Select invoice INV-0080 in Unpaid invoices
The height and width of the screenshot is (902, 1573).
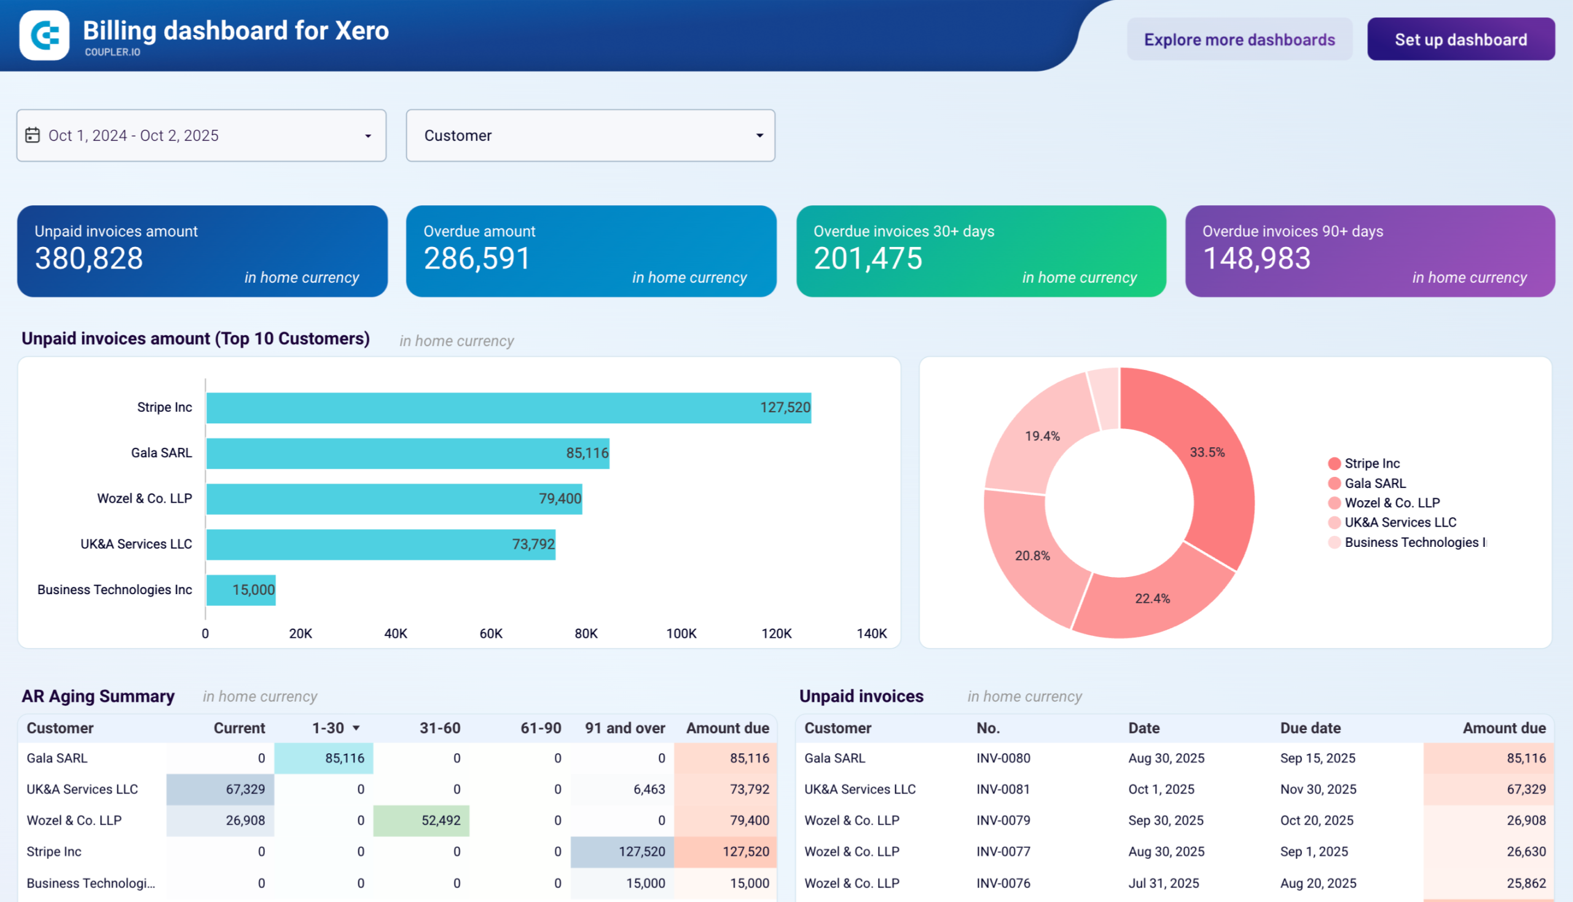pyautogui.click(x=1002, y=758)
